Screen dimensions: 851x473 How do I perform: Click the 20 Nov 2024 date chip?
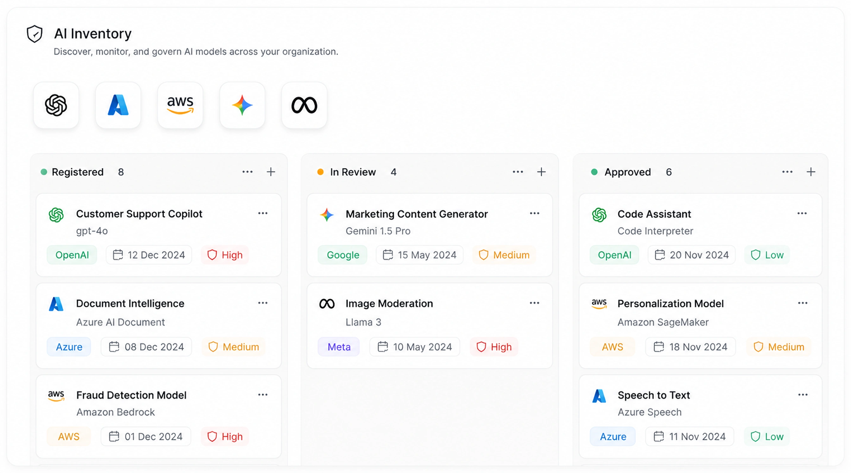692,255
